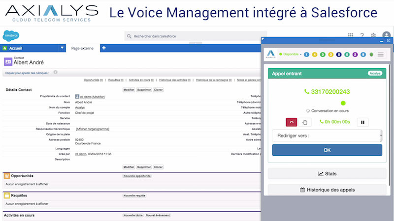
Task: Open the Disponible status dropdown
Action: 290,54
